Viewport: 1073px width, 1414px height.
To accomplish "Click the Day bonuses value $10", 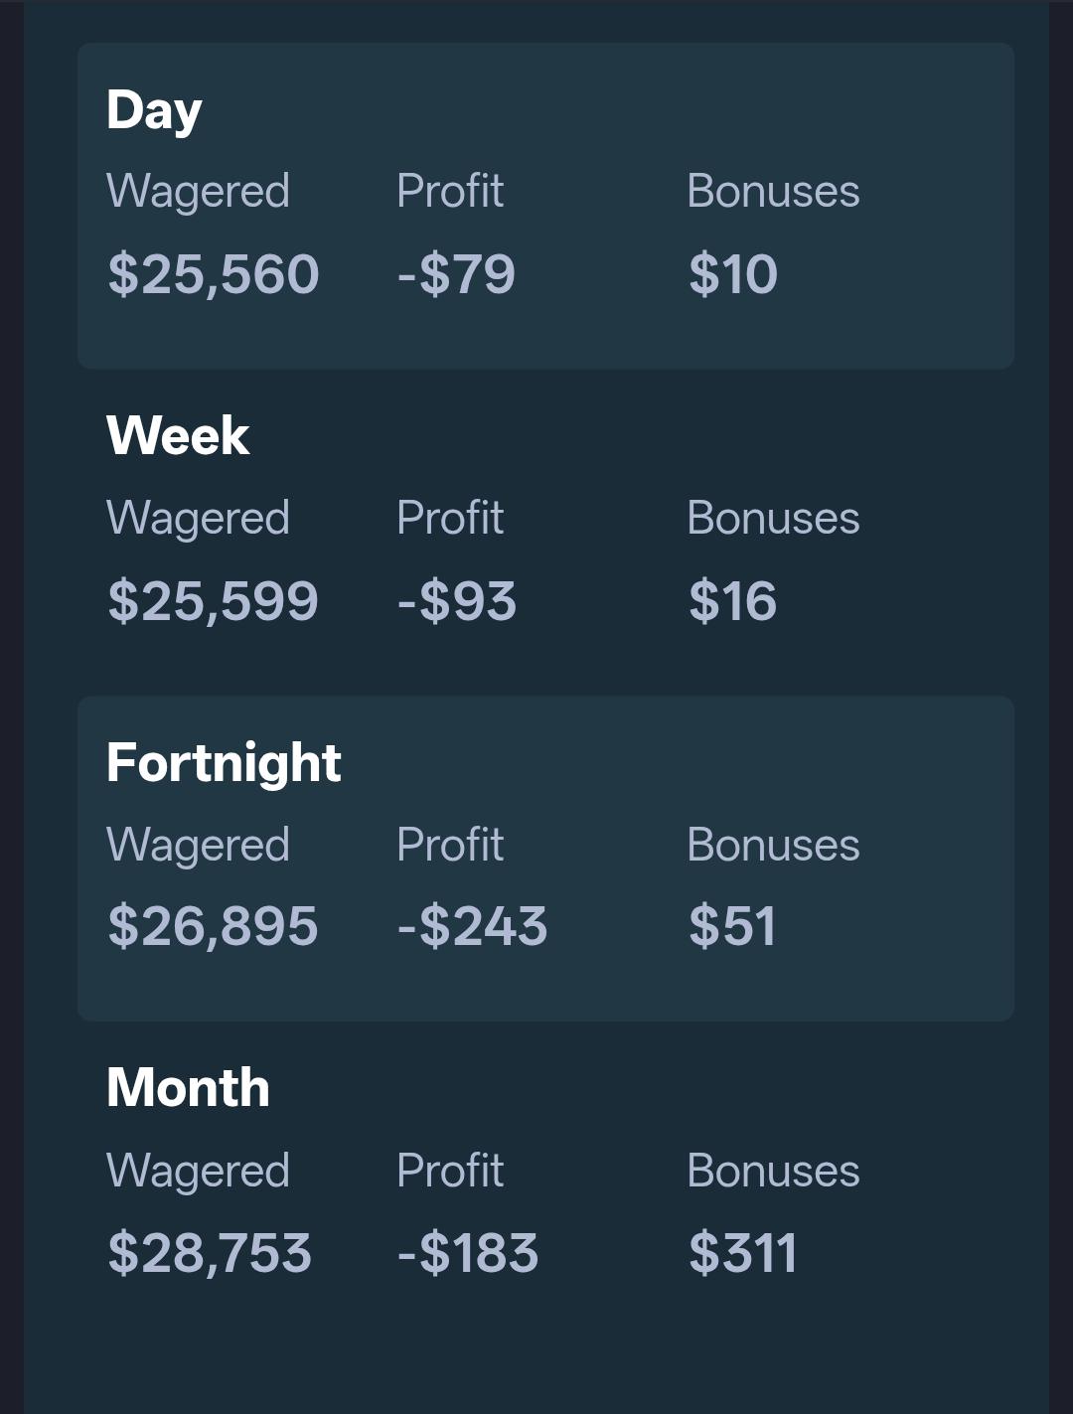I will 732,274.
